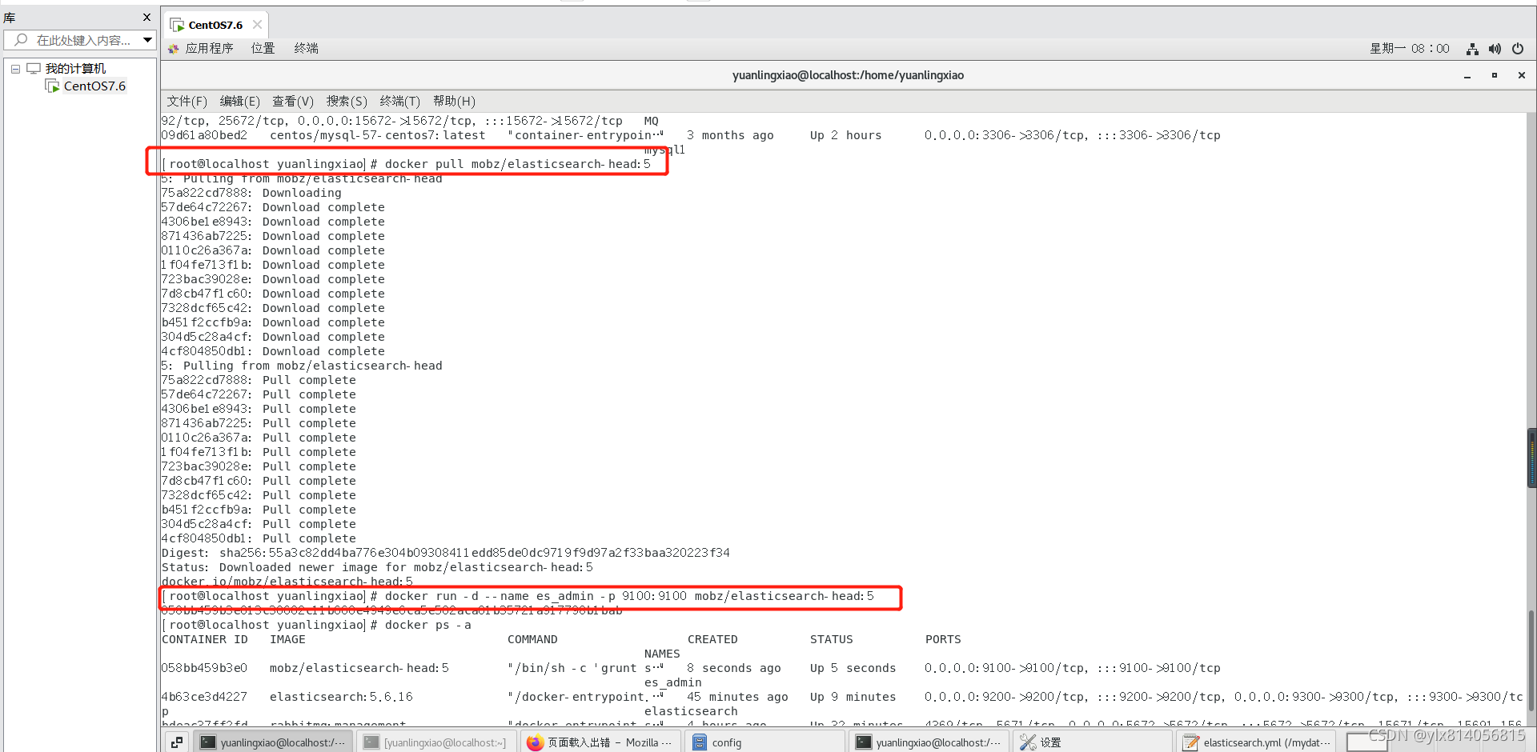
Task: Open the 搜索(S) terminal menu
Action: pyautogui.click(x=347, y=101)
